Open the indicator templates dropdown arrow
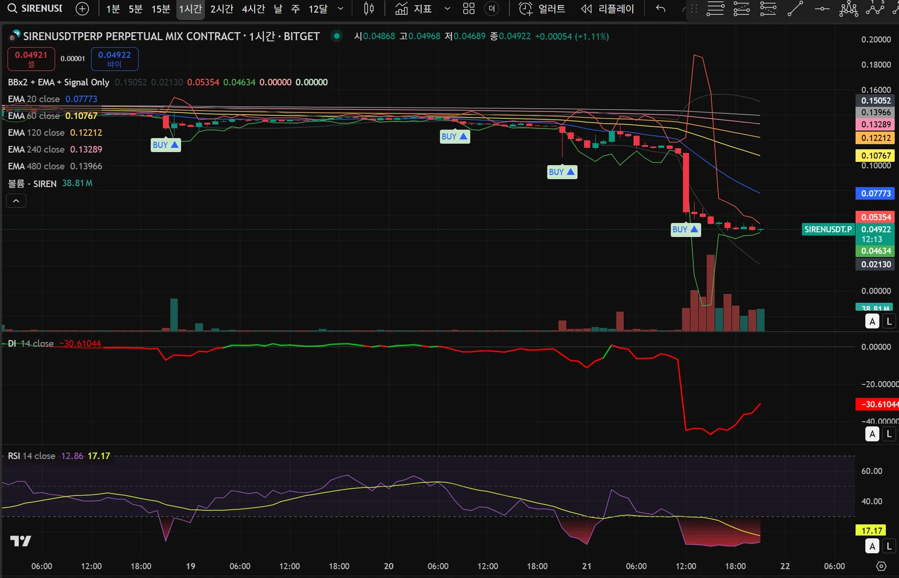Screen dimensions: 899x578 point(447,9)
